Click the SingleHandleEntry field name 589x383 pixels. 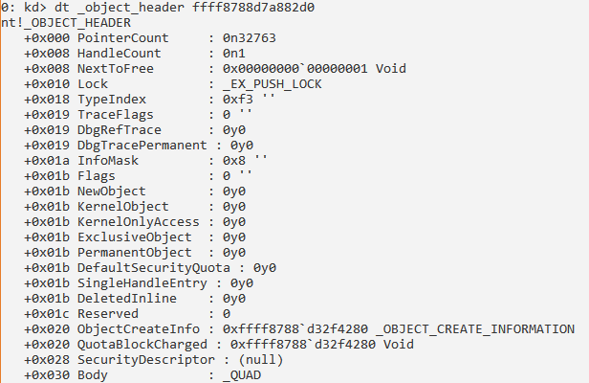(142, 283)
